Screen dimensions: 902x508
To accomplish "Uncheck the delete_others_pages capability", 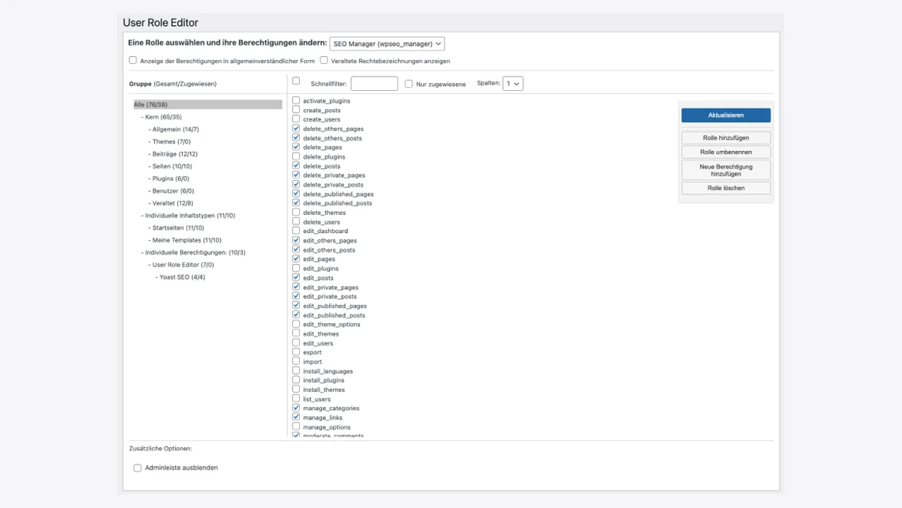I will pyautogui.click(x=296, y=128).
